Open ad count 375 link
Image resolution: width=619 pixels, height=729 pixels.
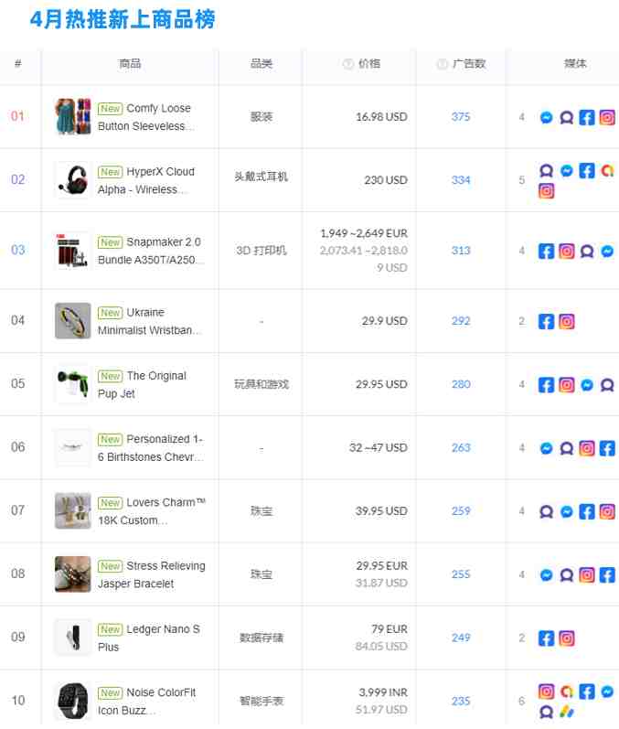tap(461, 117)
